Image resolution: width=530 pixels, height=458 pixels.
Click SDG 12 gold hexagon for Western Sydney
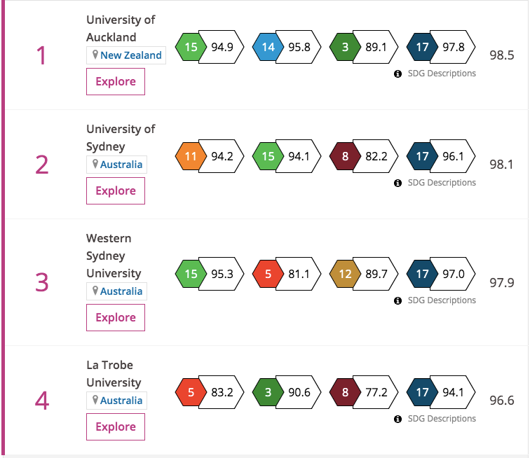345,274
